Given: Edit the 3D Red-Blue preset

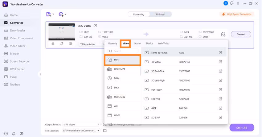Looking at the screenshot, I should pos(220,71).
